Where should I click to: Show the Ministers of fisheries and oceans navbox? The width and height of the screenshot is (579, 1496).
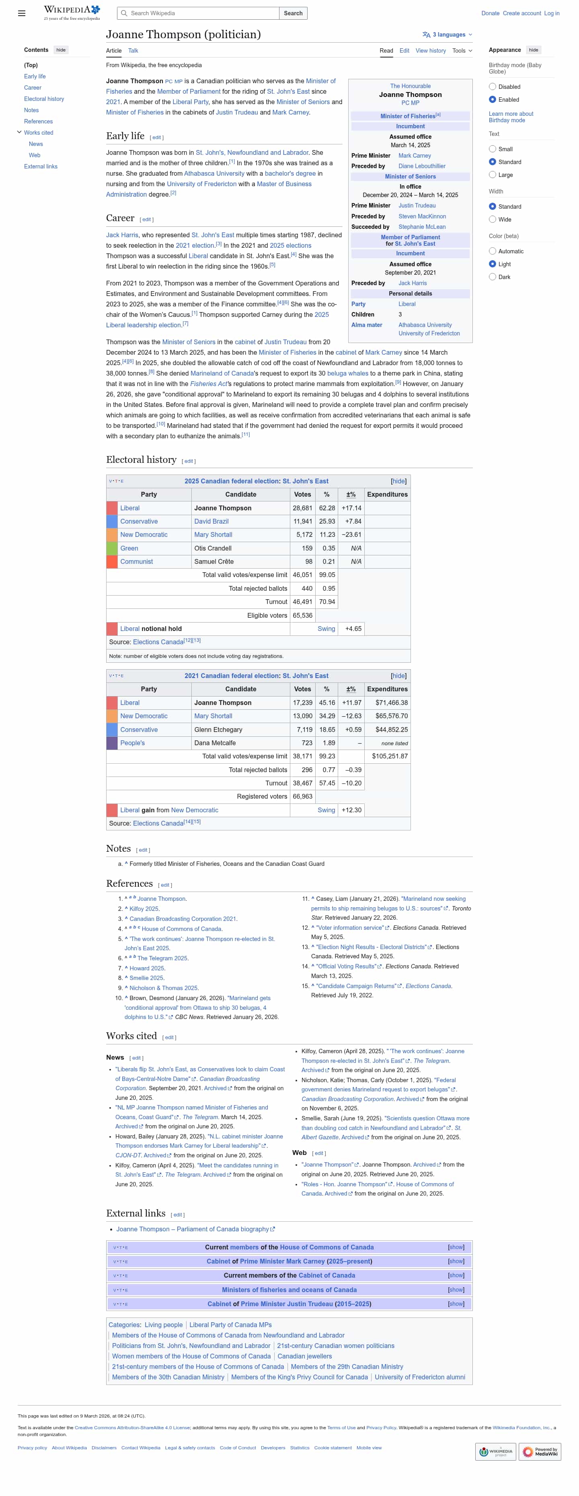pyautogui.click(x=456, y=1290)
